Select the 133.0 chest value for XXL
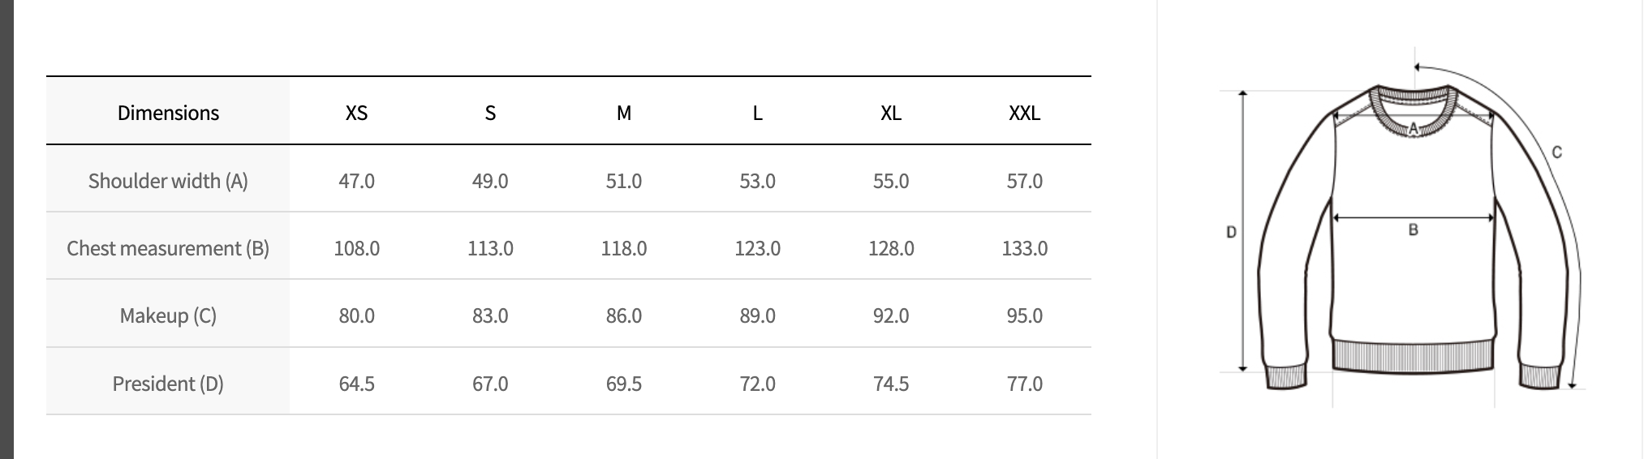1644x459 pixels. click(x=1024, y=248)
